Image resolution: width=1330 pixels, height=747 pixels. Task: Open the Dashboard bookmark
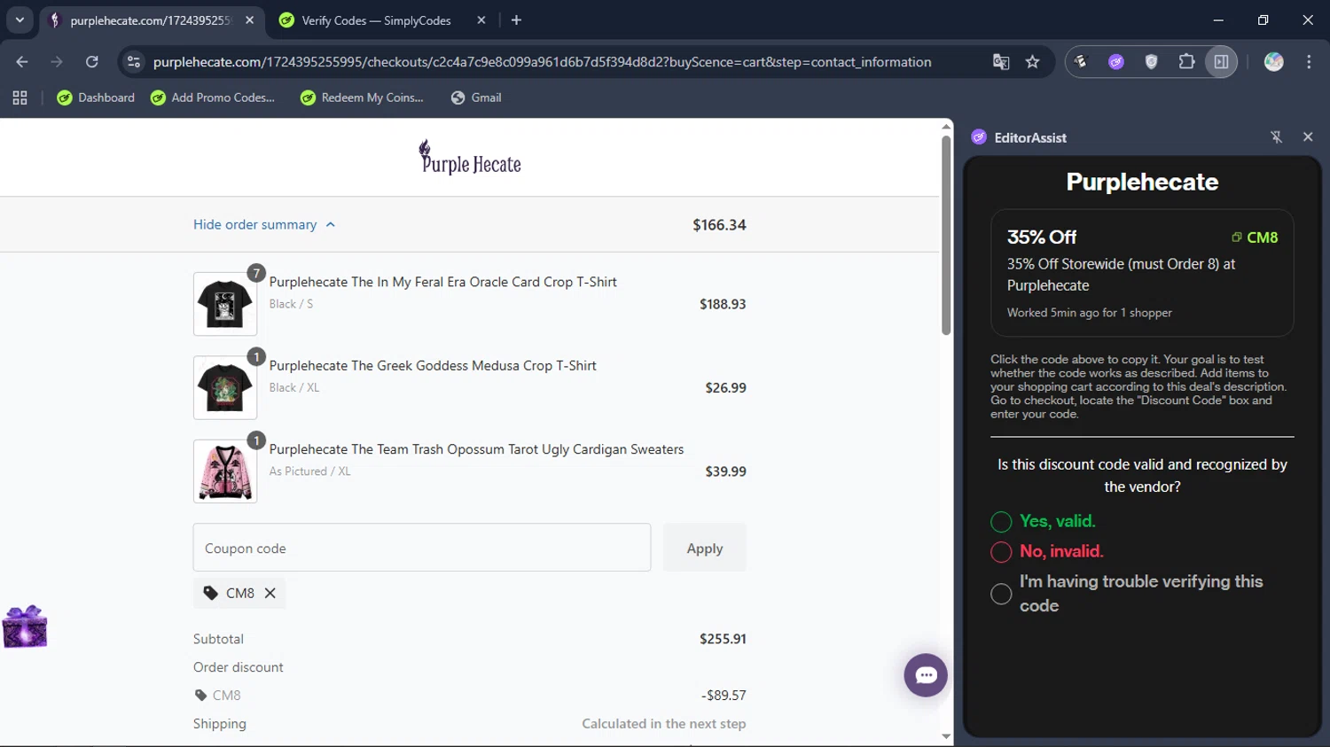[96, 97]
